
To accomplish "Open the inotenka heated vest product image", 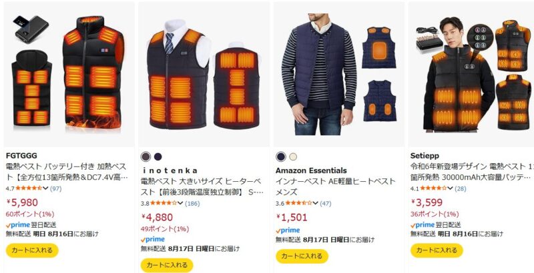I will point(204,75).
